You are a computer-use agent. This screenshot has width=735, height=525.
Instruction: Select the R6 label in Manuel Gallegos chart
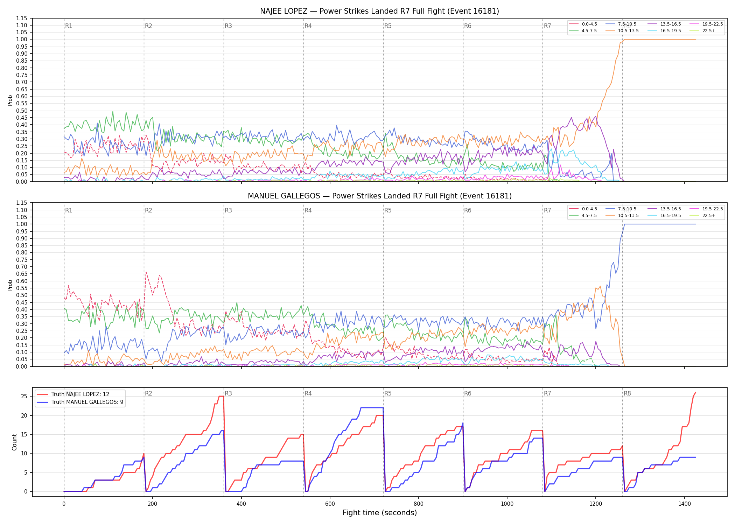[468, 210]
